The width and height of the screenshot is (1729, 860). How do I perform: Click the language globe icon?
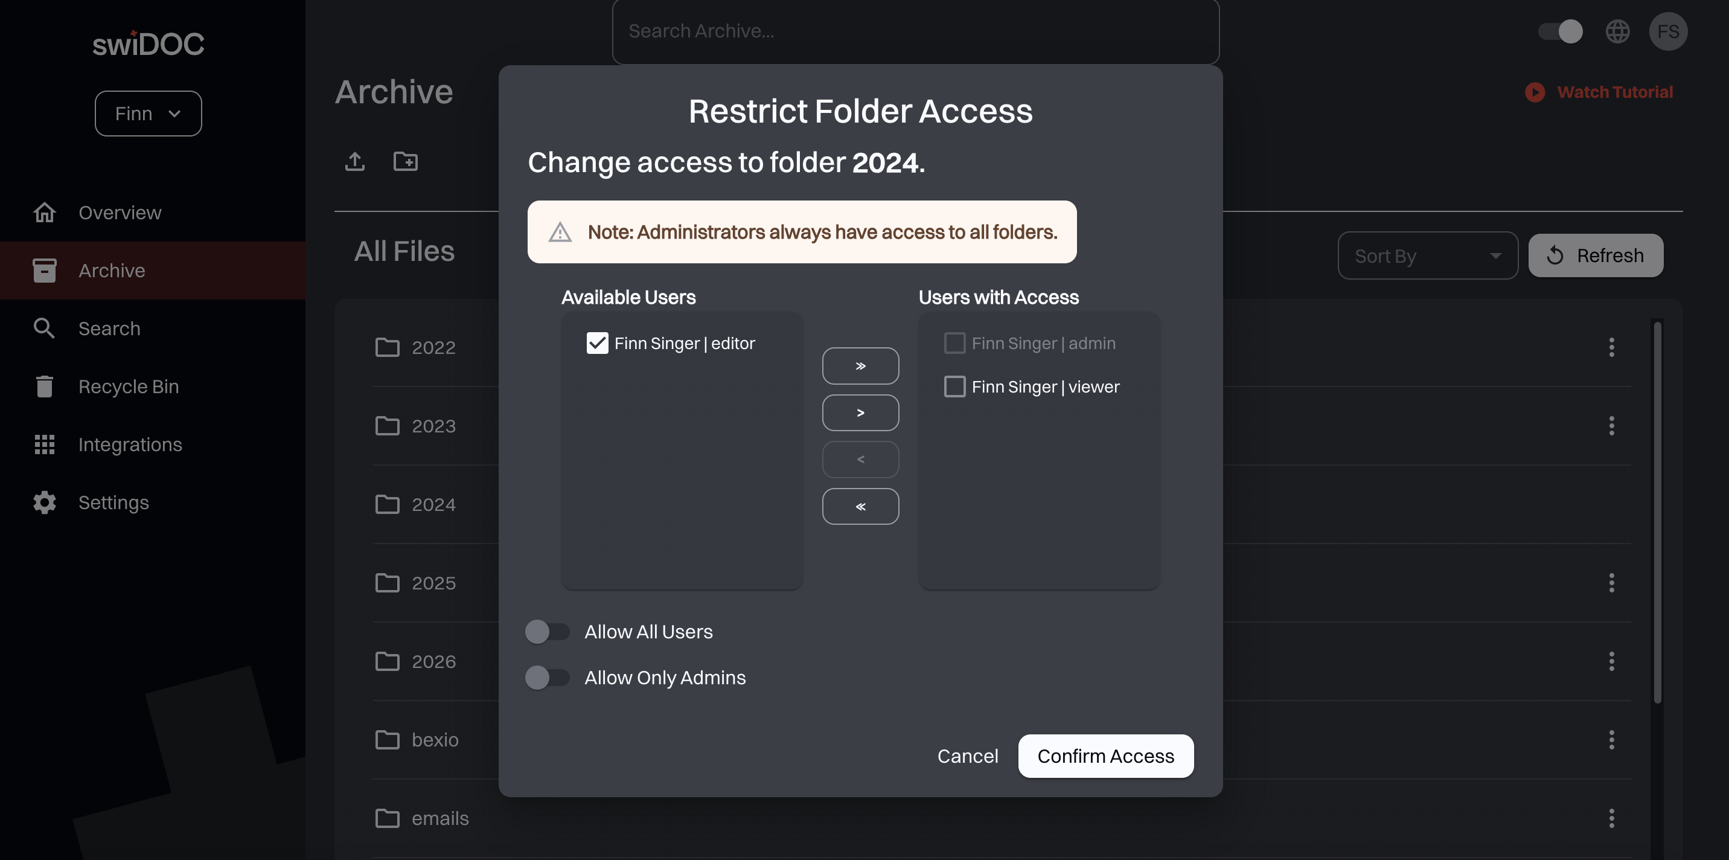1617,31
